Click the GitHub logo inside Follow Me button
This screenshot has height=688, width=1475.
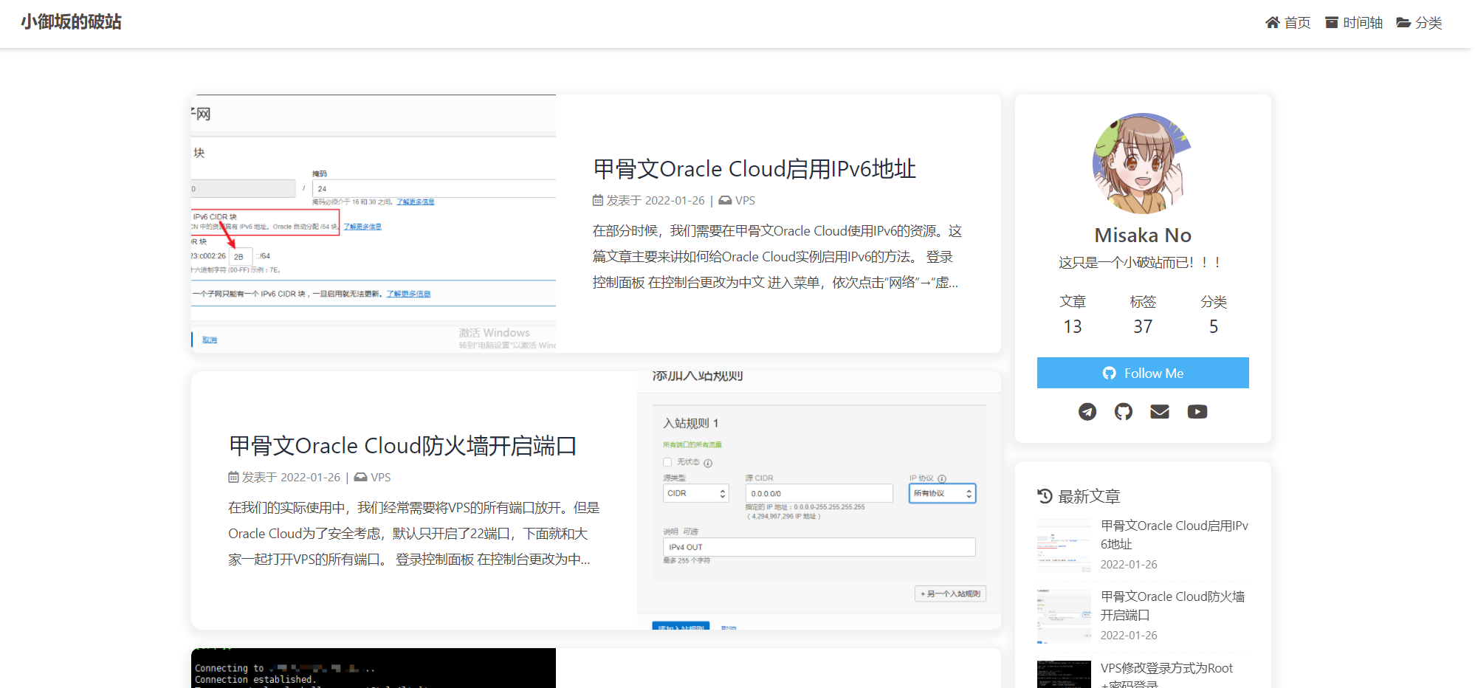[1110, 373]
